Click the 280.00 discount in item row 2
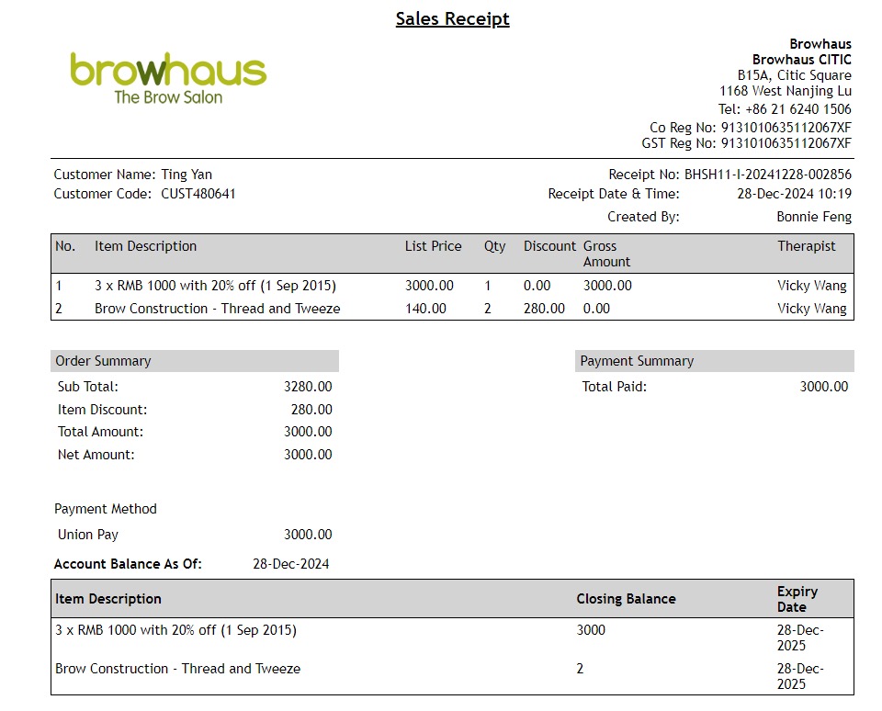The width and height of the screenshot is (882, 711). pyautogui.click(x=544, y=309)
